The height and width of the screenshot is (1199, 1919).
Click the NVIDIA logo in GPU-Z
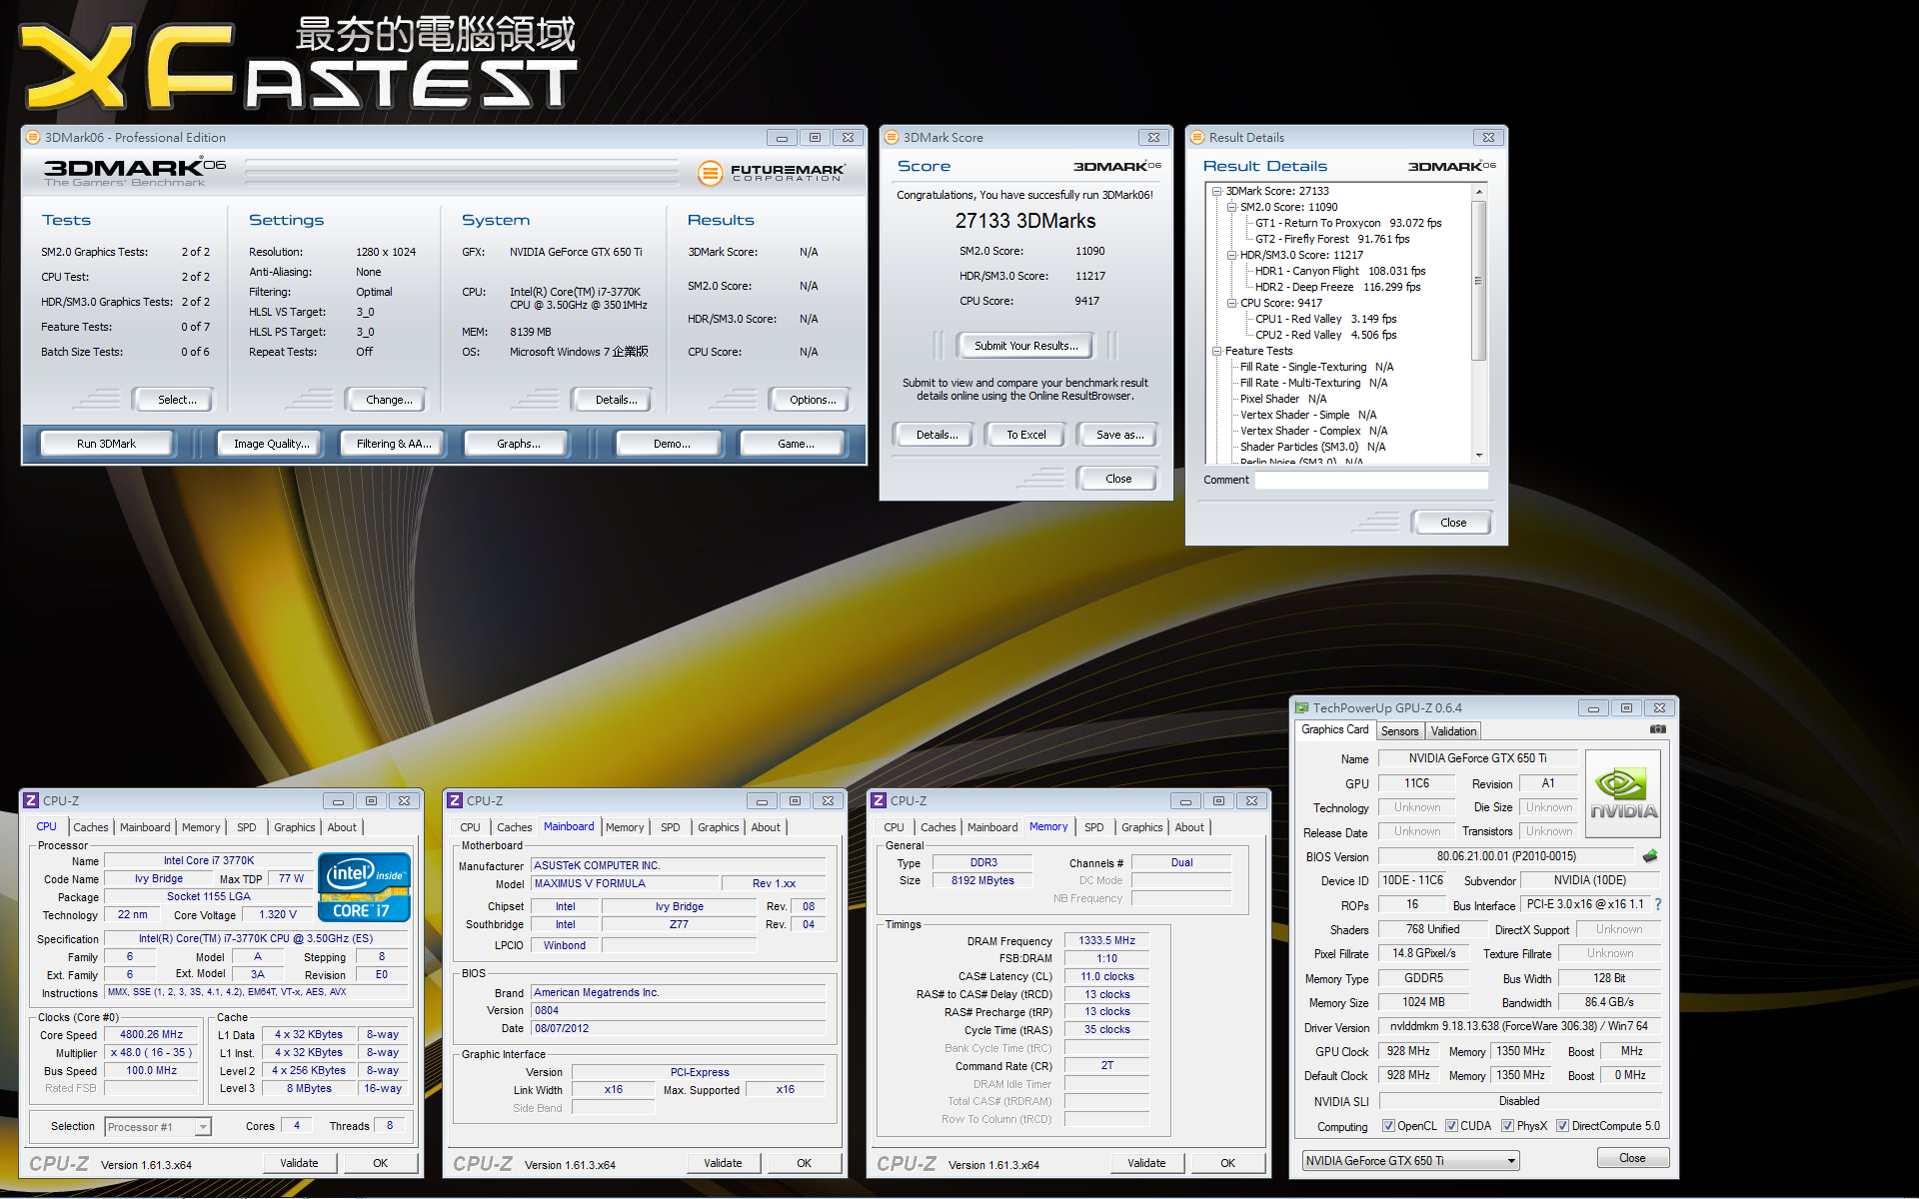1623,796
